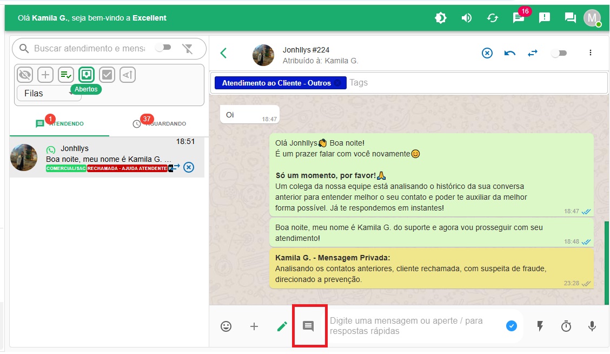Open the emoji picker in message bar

coord(226,326)
